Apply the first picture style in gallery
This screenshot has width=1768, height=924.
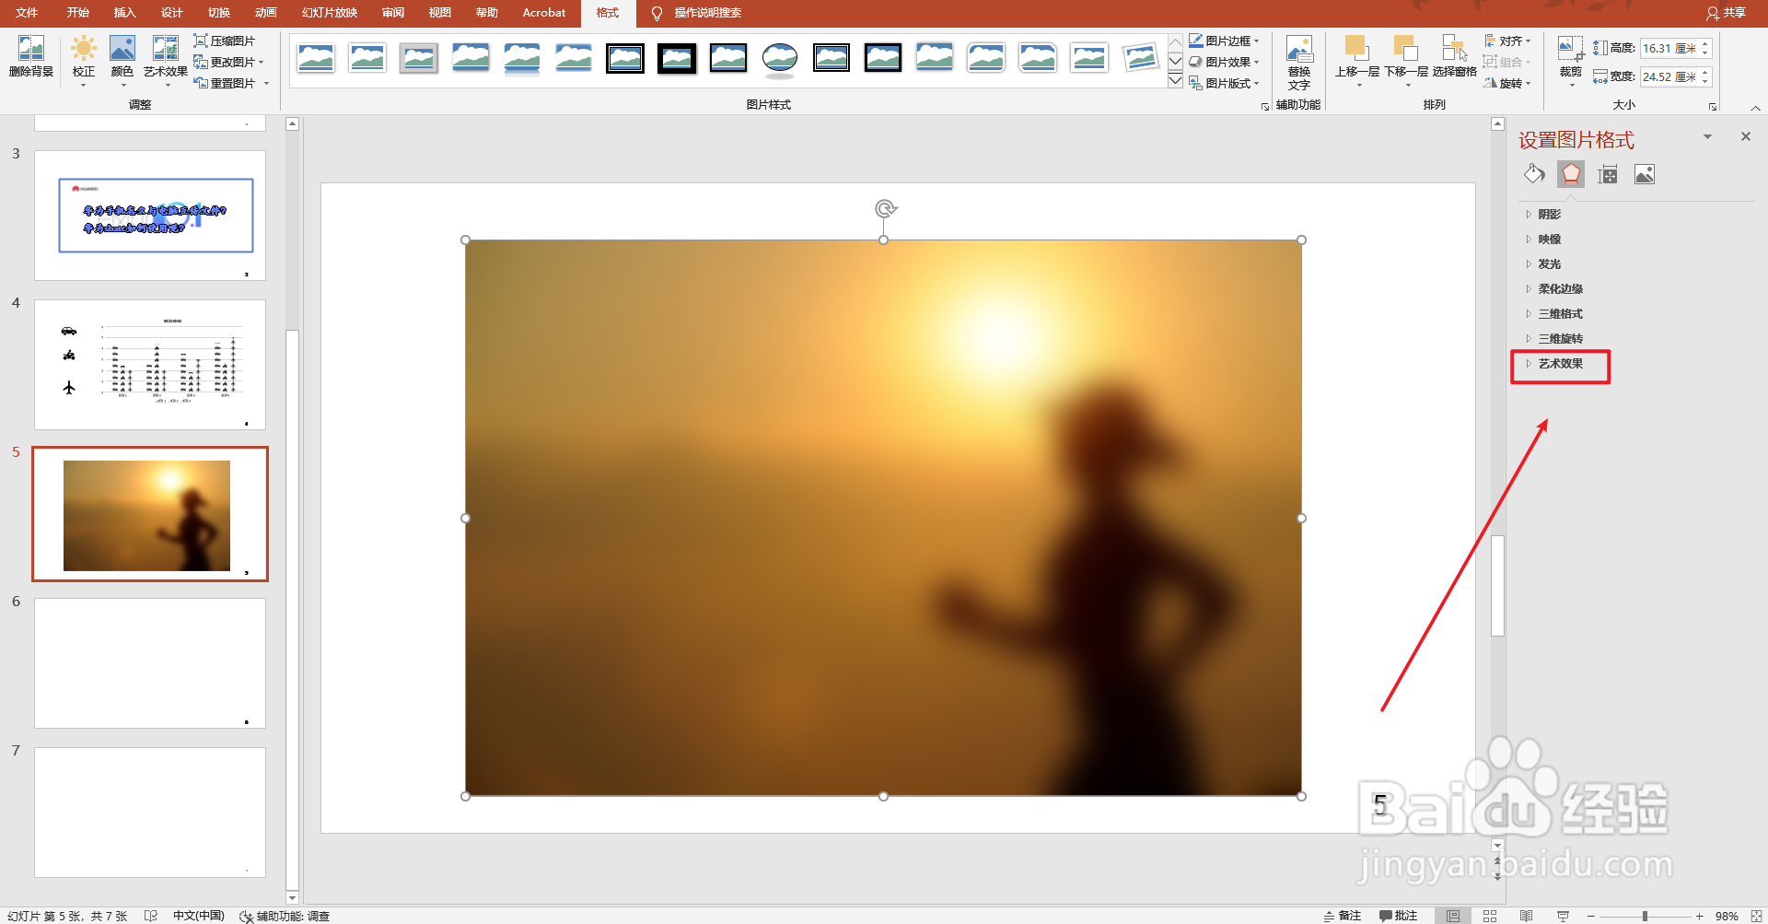click(x=316, y=59)
